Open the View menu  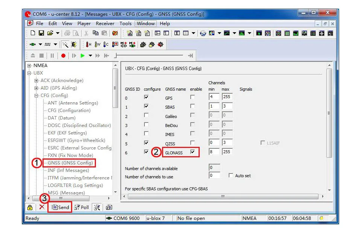(67, 23)
